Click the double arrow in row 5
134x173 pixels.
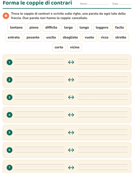click(x=71, y=133)
